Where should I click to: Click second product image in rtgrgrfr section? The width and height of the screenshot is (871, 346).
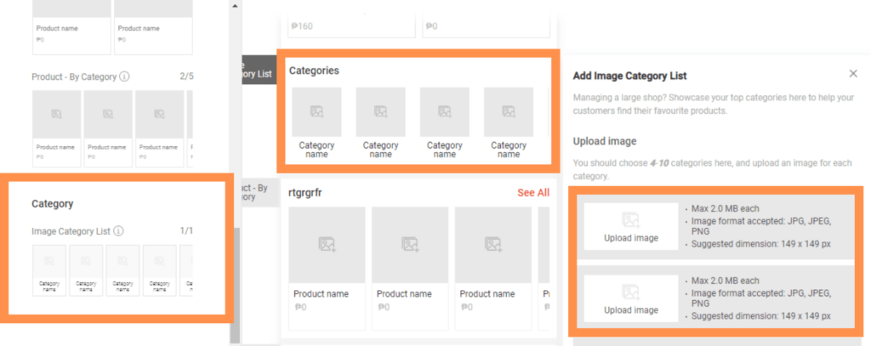pos(410,245)
